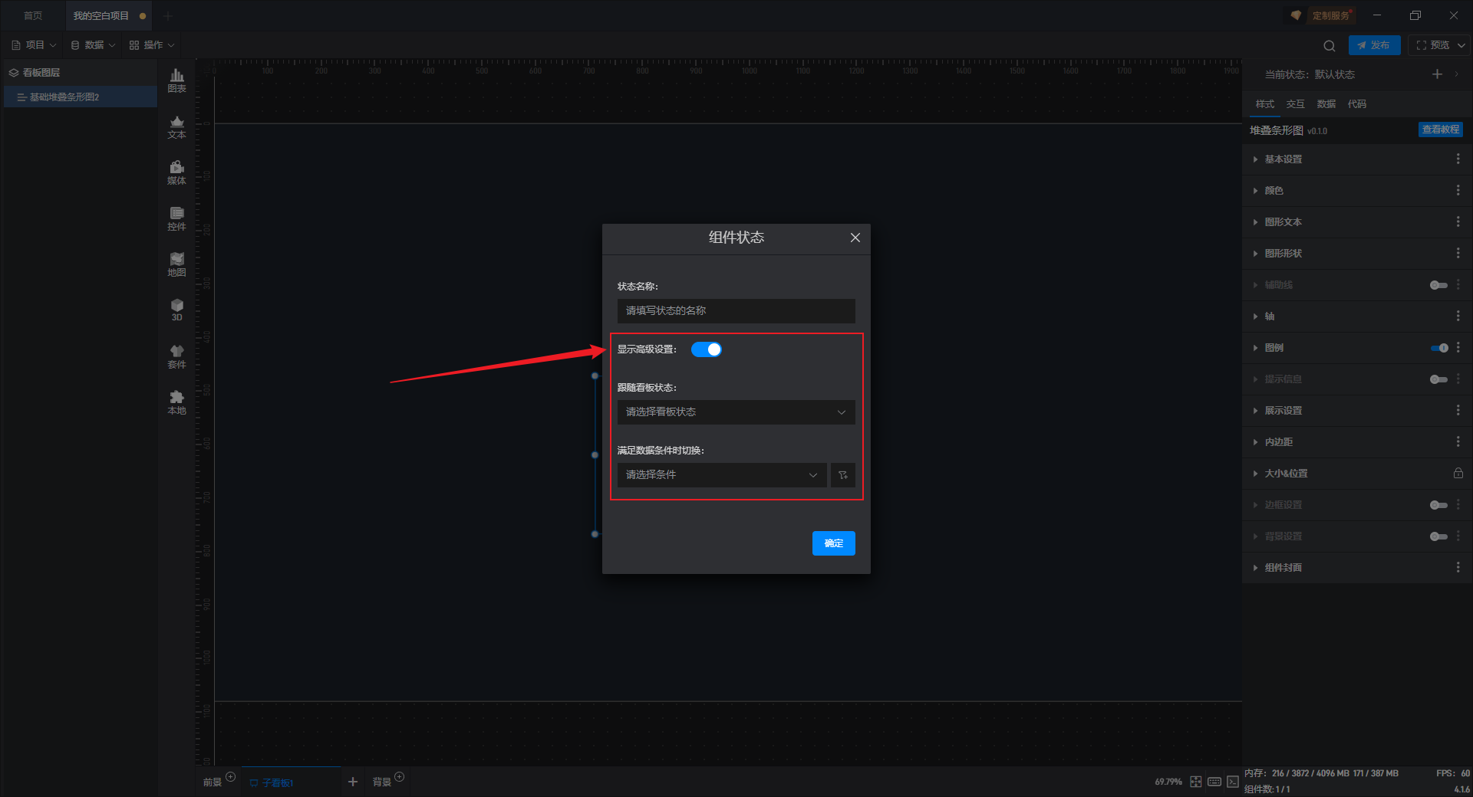Viewport: 1473px width, 797px height.
Task: Open the 请选择看板状态 dropdown
Action: pyautogui.click(x=736, y=412)
